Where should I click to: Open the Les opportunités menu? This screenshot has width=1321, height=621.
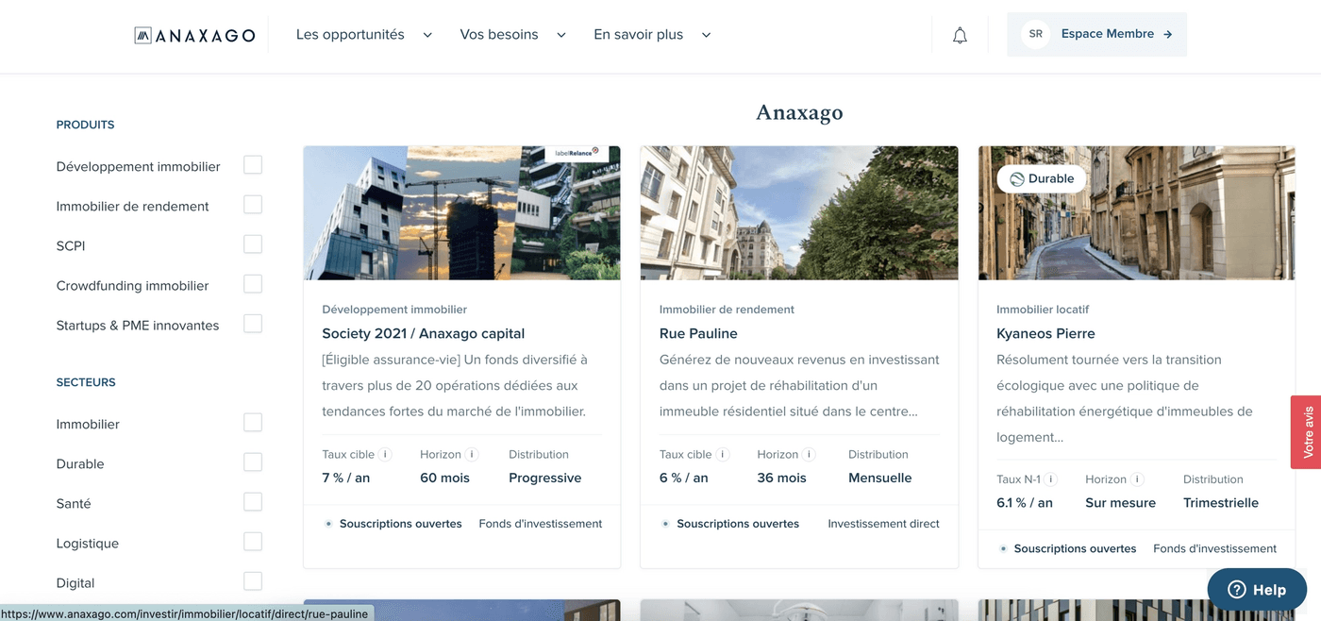[x=350, y=35]
